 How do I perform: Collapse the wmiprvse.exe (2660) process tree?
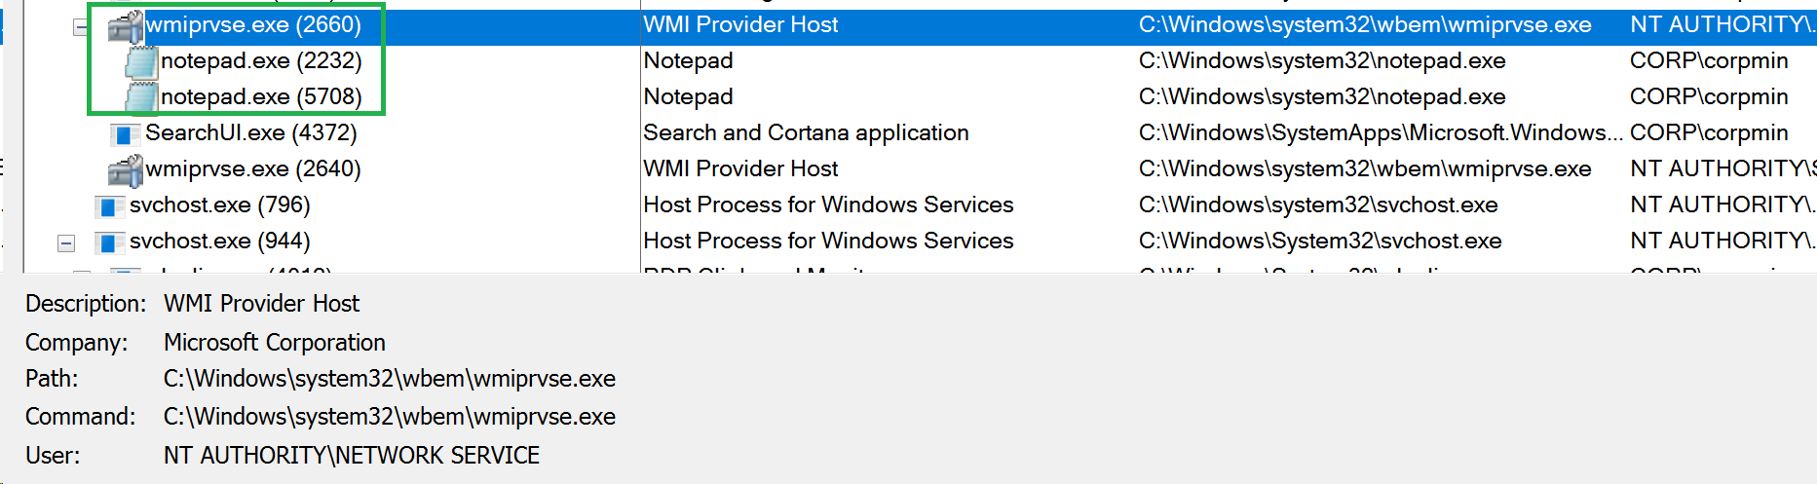click(81, 27)
